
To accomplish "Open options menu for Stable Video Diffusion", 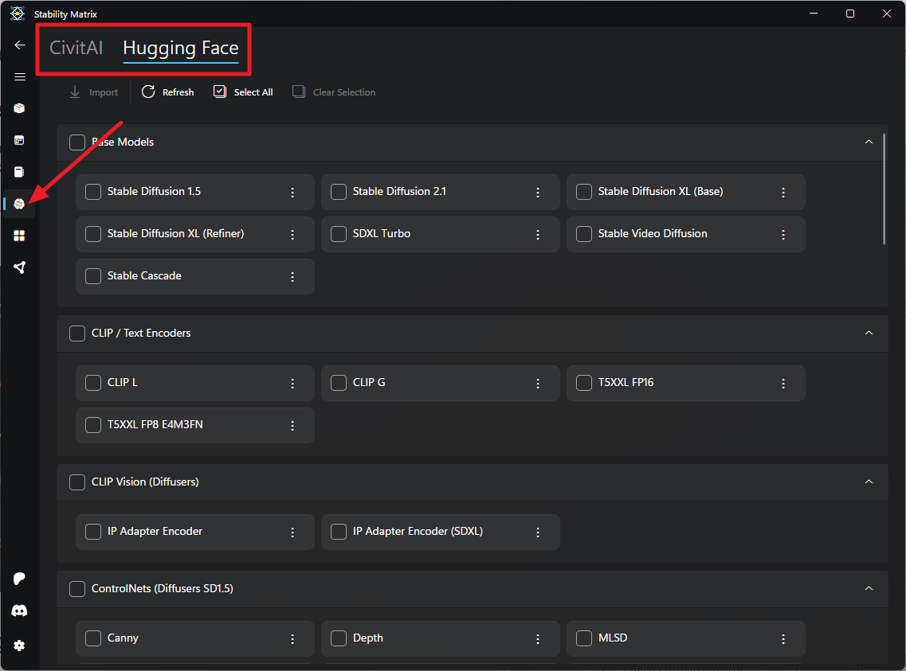I will [783, 234].
